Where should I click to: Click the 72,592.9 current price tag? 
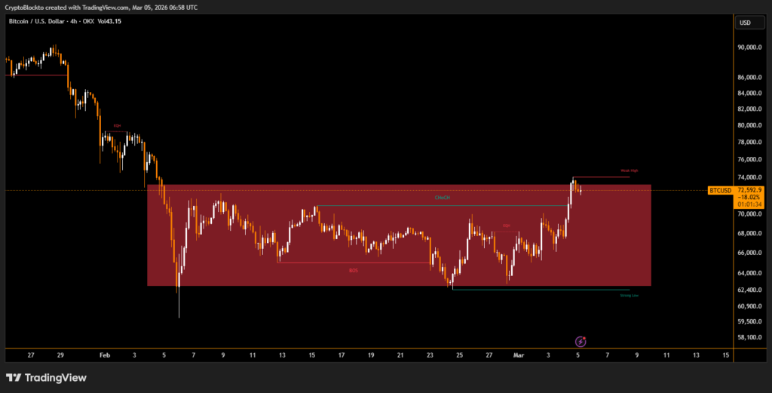pyautogui.click(x=751, y=190)
